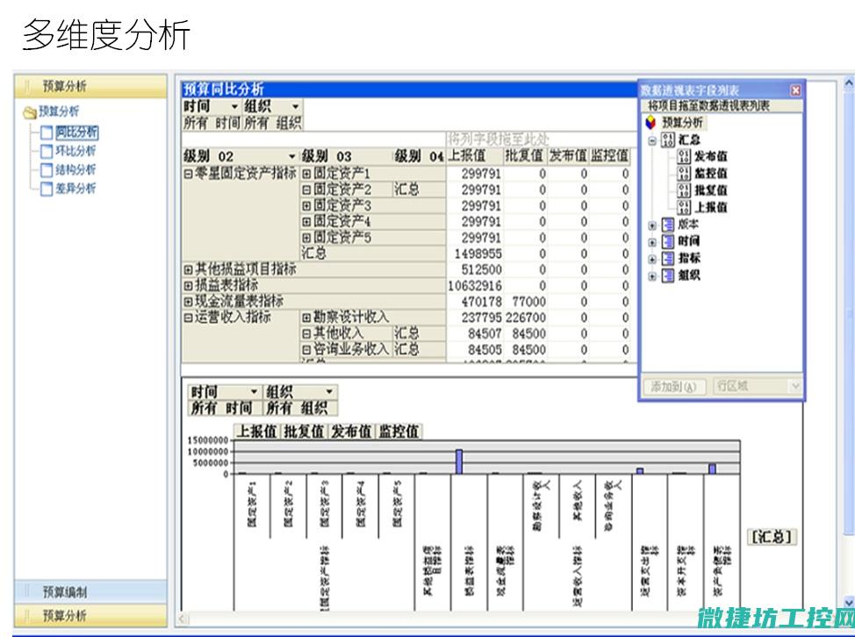Click the vertical scrollbar up arrow
Image resolution: width=855 pixels, height=637 pixels.
[x=849, y=82]
